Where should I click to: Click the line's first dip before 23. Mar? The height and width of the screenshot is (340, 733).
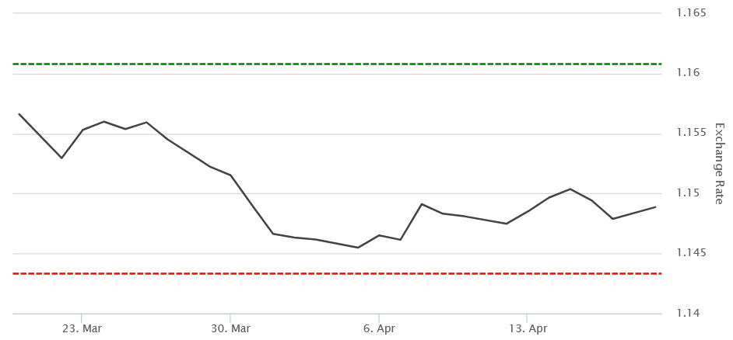(61, 158)
